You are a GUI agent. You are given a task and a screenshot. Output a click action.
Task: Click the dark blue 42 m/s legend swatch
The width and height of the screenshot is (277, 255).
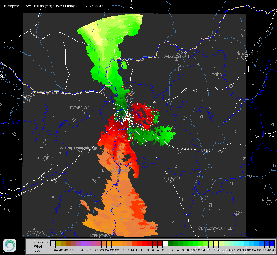click(272, 243)
